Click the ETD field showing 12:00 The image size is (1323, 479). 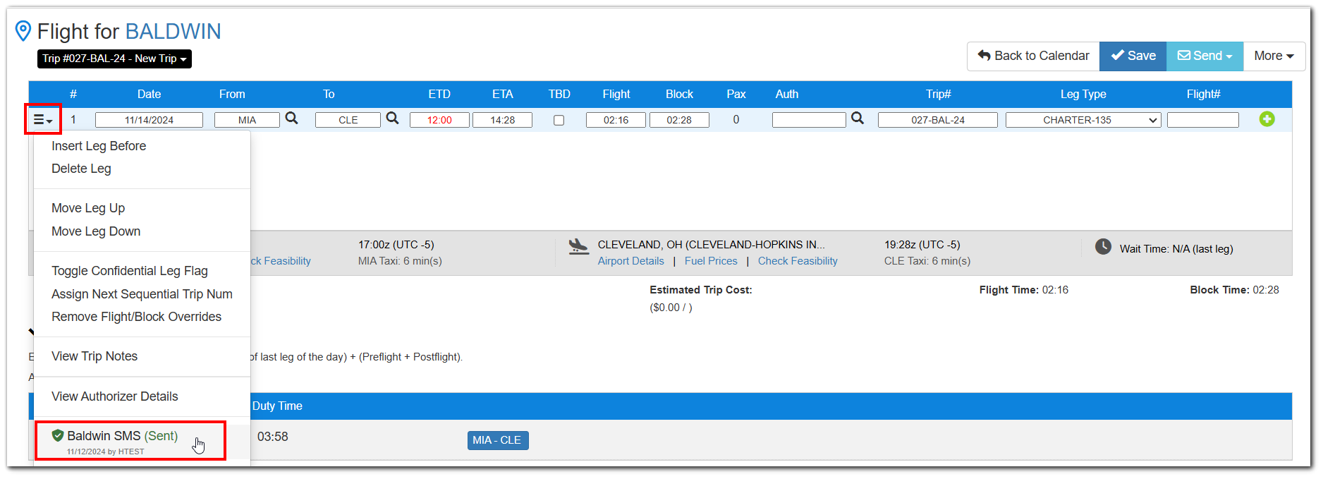pyautogui.click(x=439, y=120)
